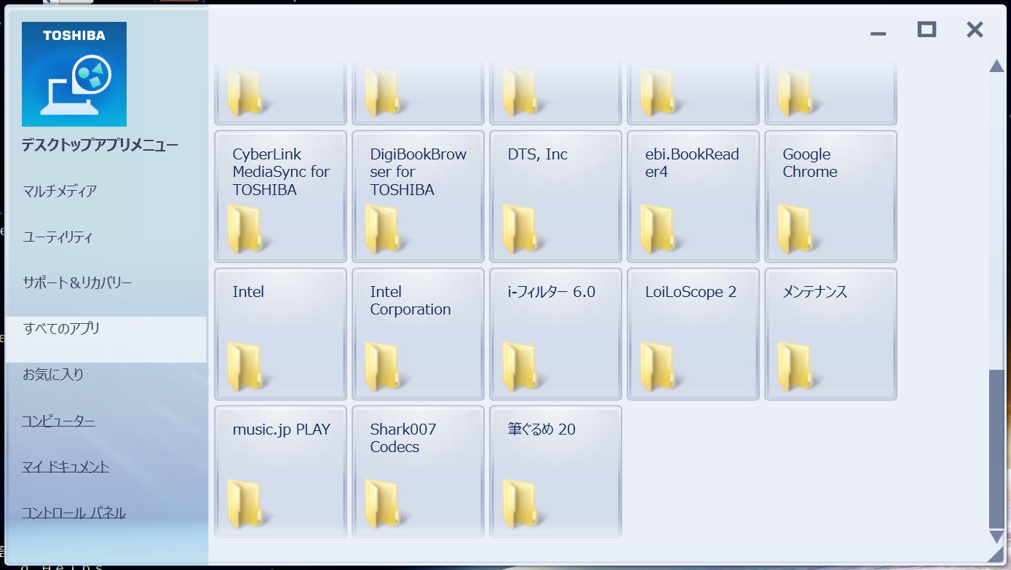Click the Shark007 Codecs folder tile
The image size is (1011, 570).
tap(418, 472)
